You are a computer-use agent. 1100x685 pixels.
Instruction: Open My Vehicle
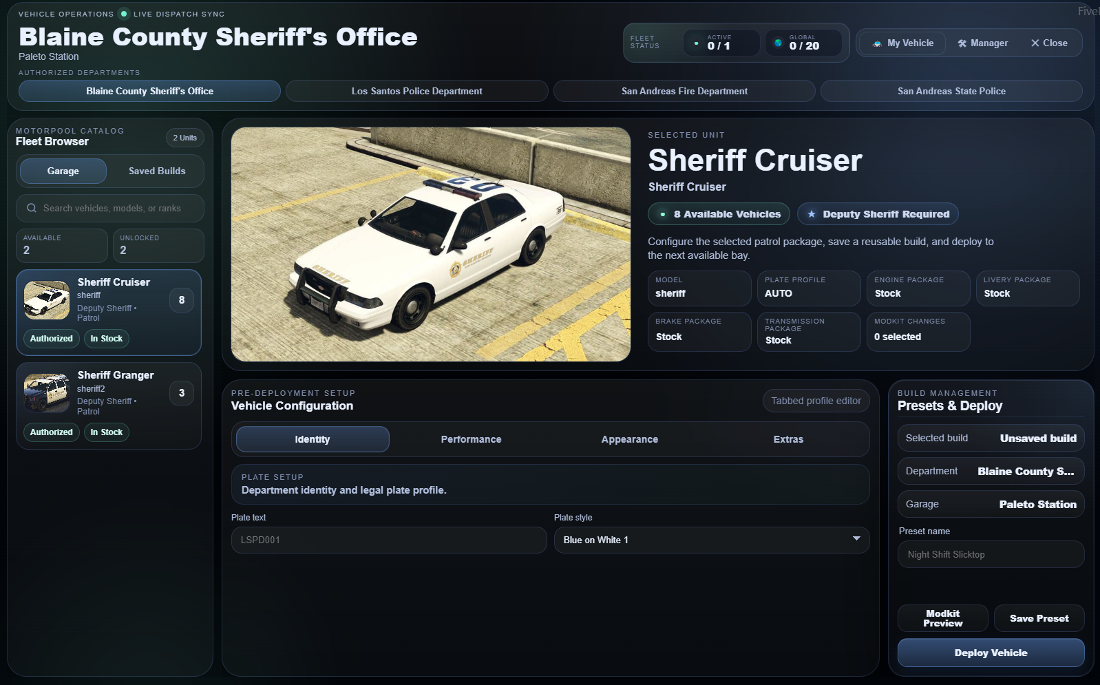click(902, 43)
